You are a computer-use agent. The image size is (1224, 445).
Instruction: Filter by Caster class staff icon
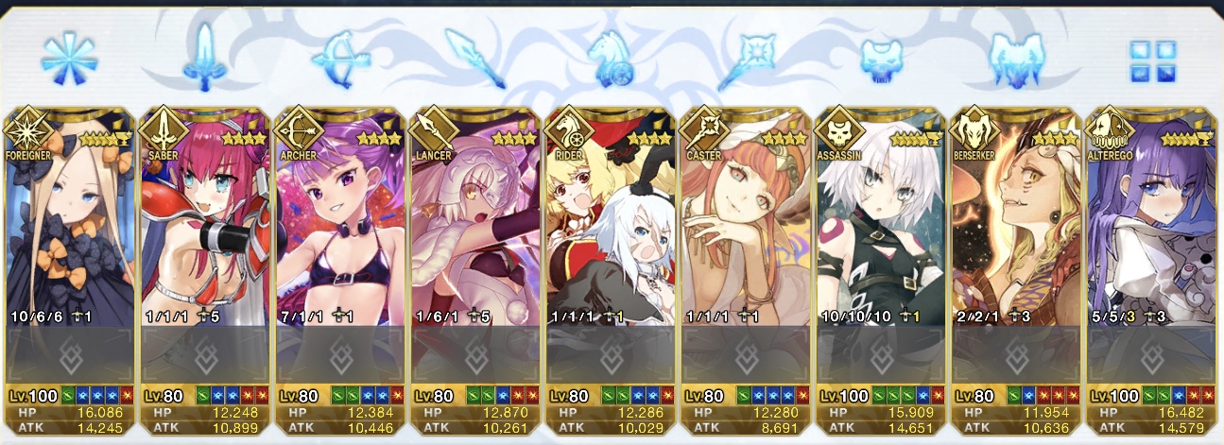point(746,59)
